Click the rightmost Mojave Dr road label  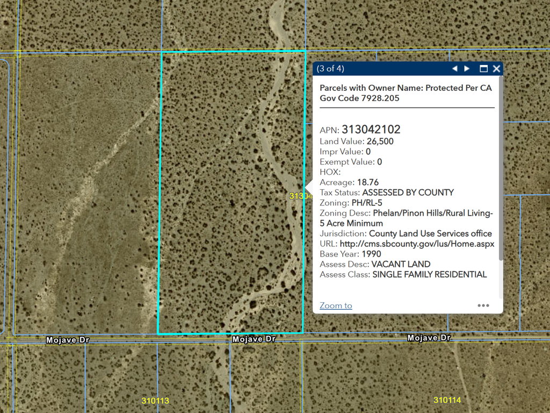pos(429,338)
